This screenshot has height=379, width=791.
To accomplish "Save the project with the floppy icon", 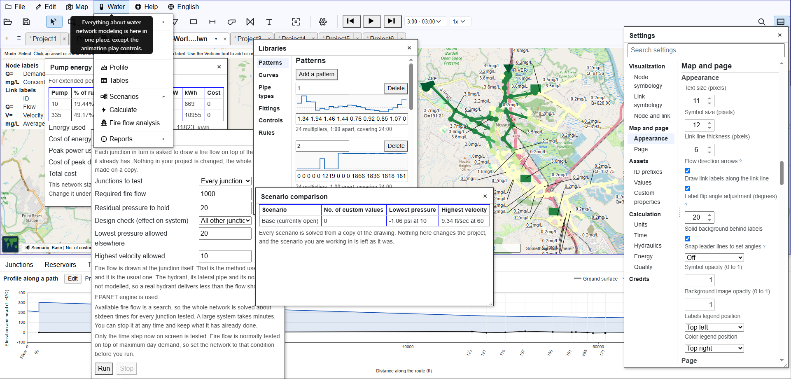I will tap(26, 22).
